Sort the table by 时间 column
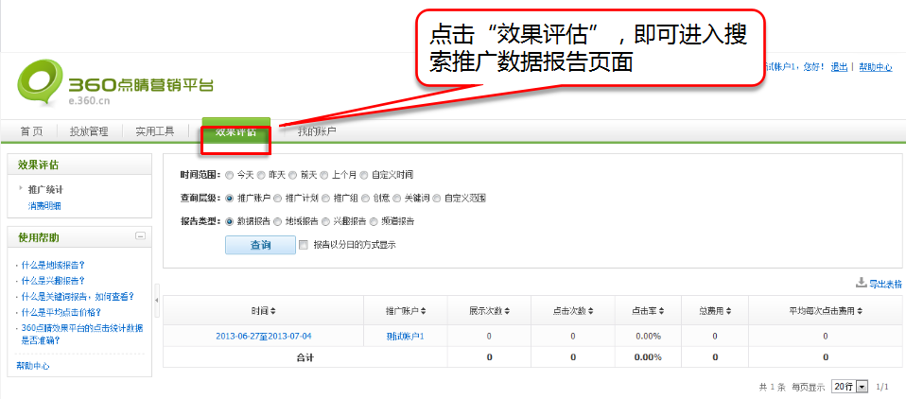 (264, 311)
